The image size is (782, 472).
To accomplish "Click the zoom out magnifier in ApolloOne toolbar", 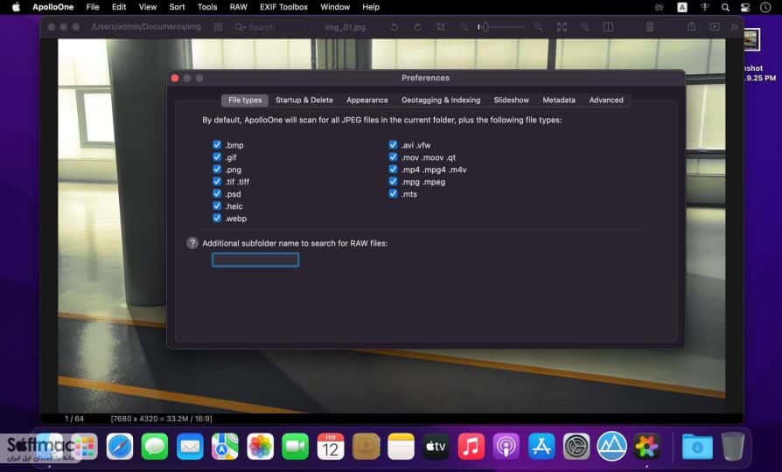I will click(x=464, y=27).
